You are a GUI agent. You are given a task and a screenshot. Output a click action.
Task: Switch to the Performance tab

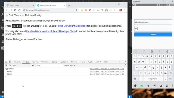click(45, 62)
